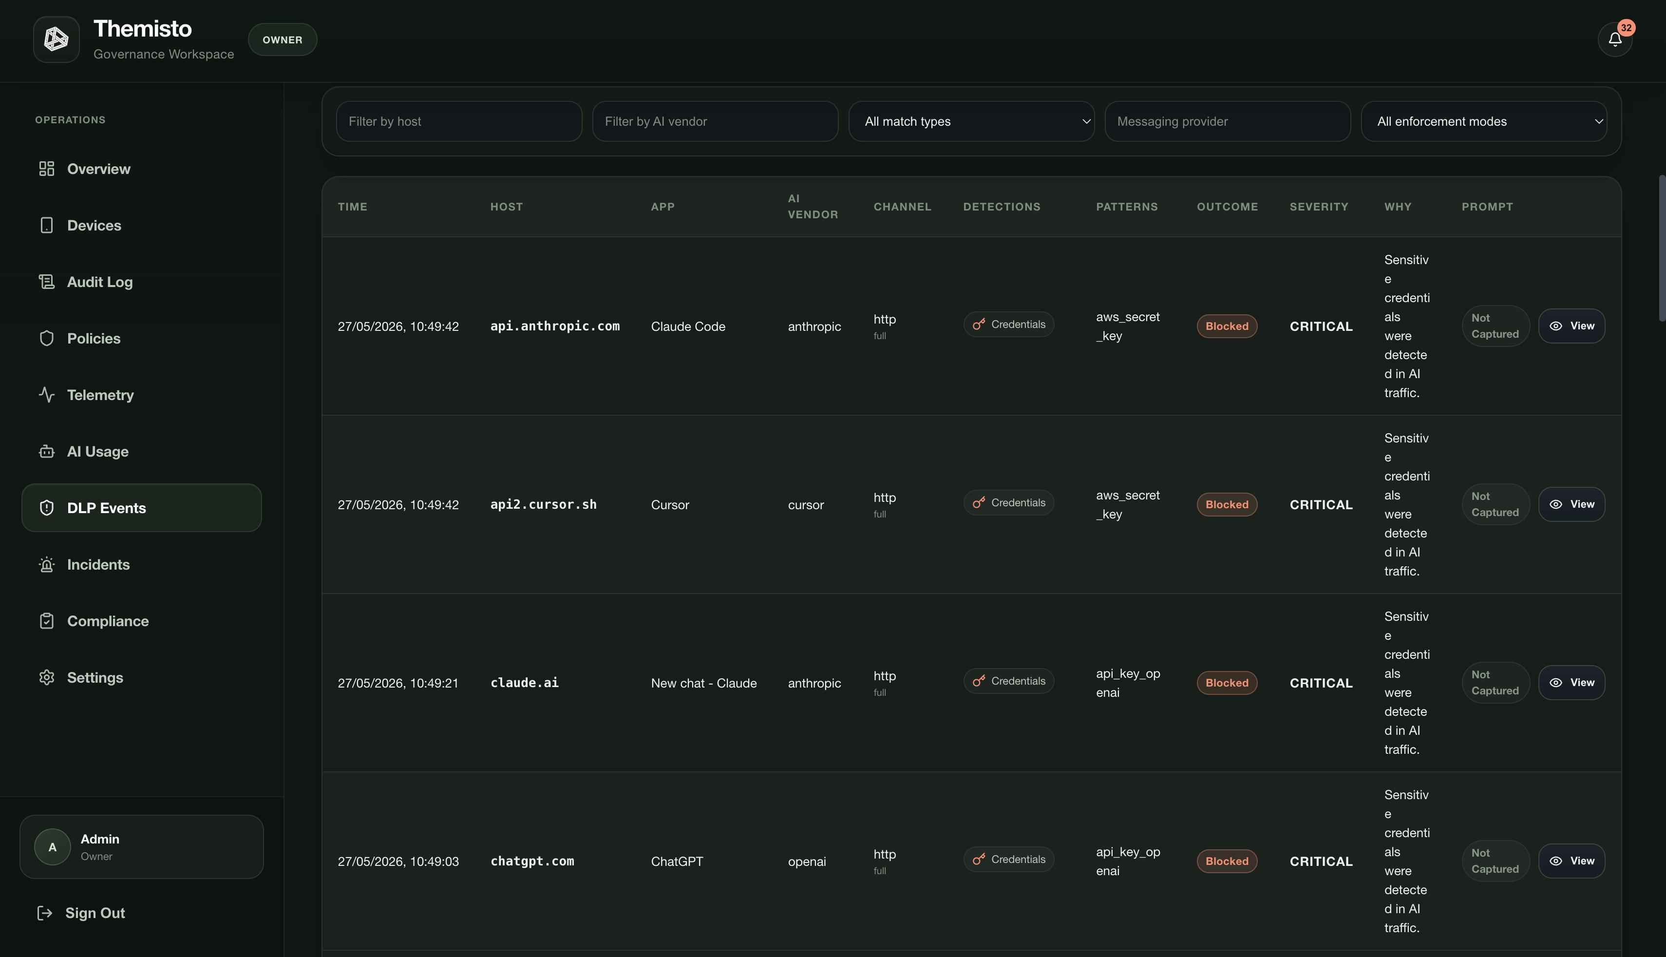Go to the Overview page
This screenshot has height=957, width=1666.
[x=142, y=169]
